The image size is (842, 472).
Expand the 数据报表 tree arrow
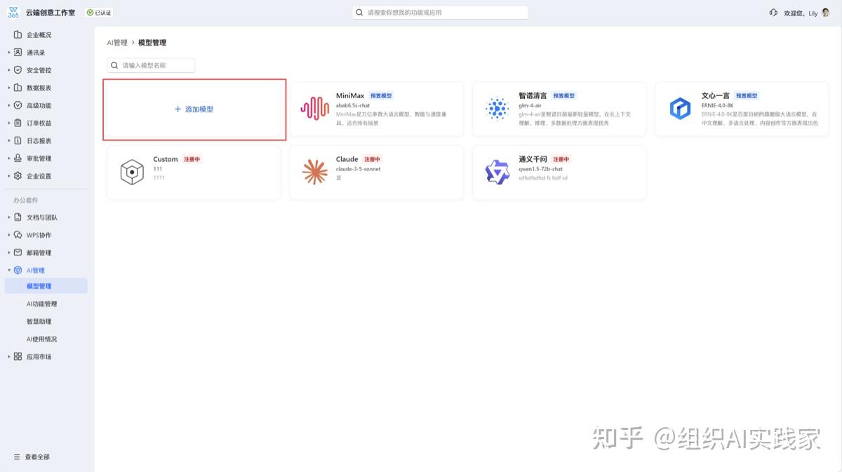coord(9,88)
